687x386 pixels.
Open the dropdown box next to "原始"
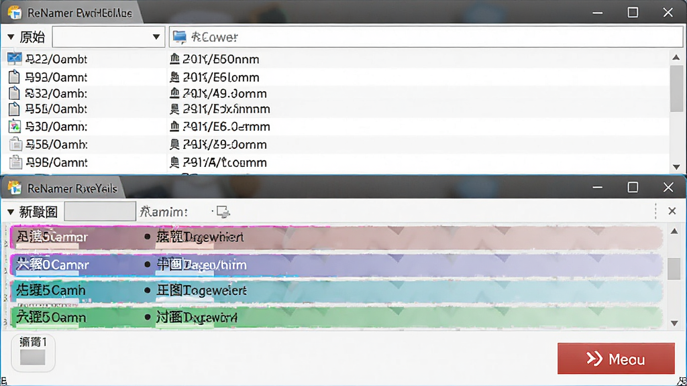tap(108, 38)
